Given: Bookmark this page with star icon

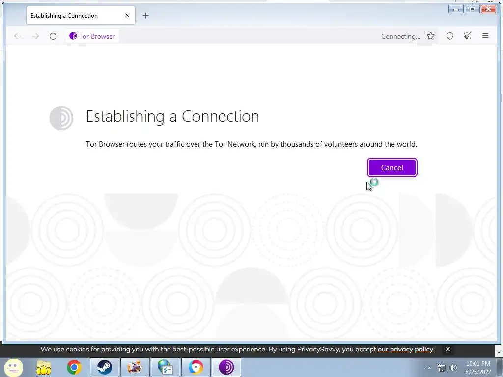Looking at the screenshot, I should [431, 36].
